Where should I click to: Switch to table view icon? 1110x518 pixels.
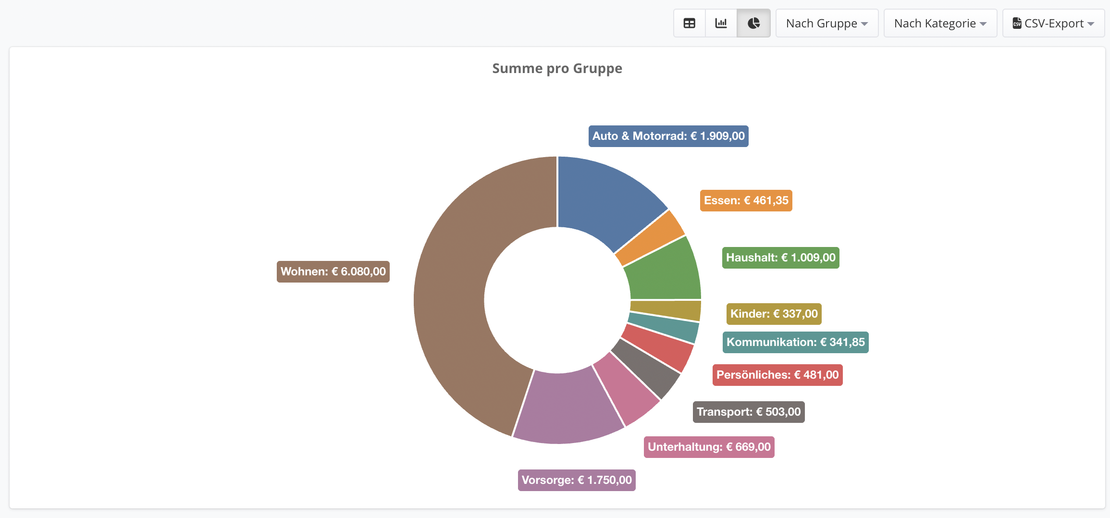689,23
